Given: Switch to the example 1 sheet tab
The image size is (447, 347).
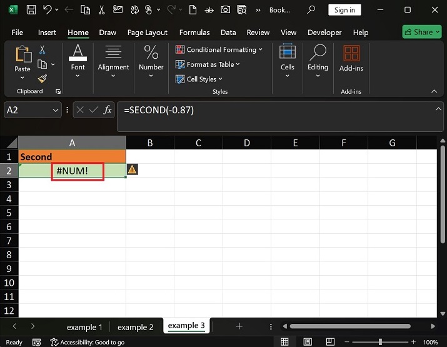Looking at the screenshot, I should (84, 327).
